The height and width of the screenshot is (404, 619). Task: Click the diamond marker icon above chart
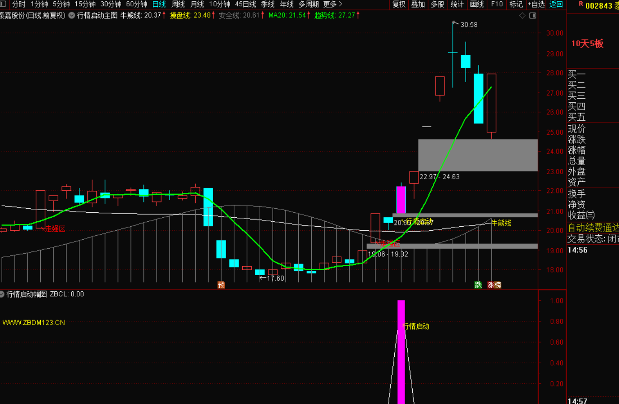(x=522, y=16)
